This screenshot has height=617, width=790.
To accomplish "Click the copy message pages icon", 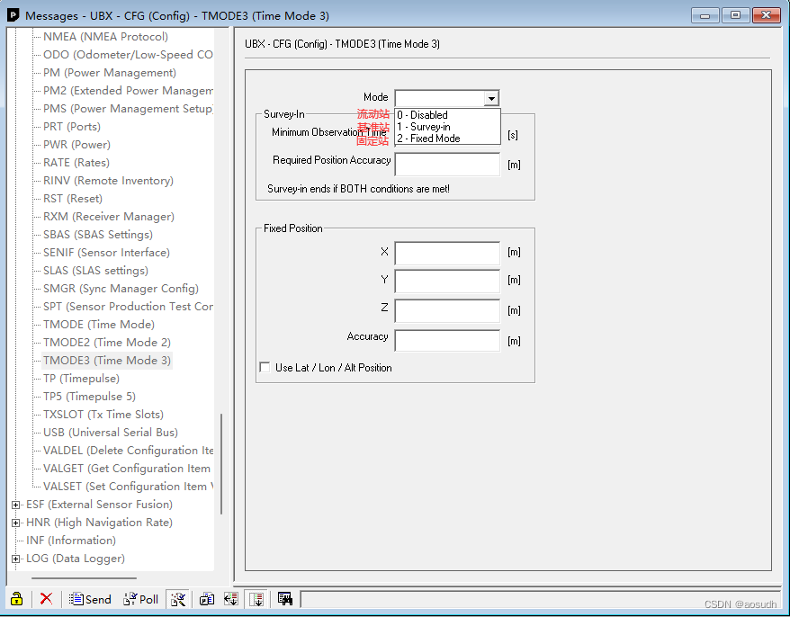I will click(x=207, y=599).
